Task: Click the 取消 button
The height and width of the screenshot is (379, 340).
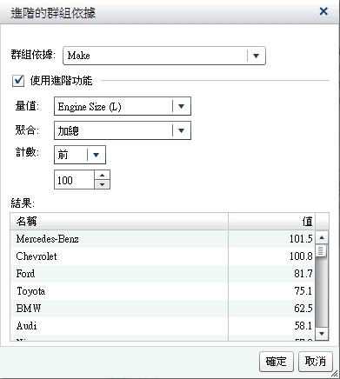Action: pyautogui.click(x=316, y=362)
